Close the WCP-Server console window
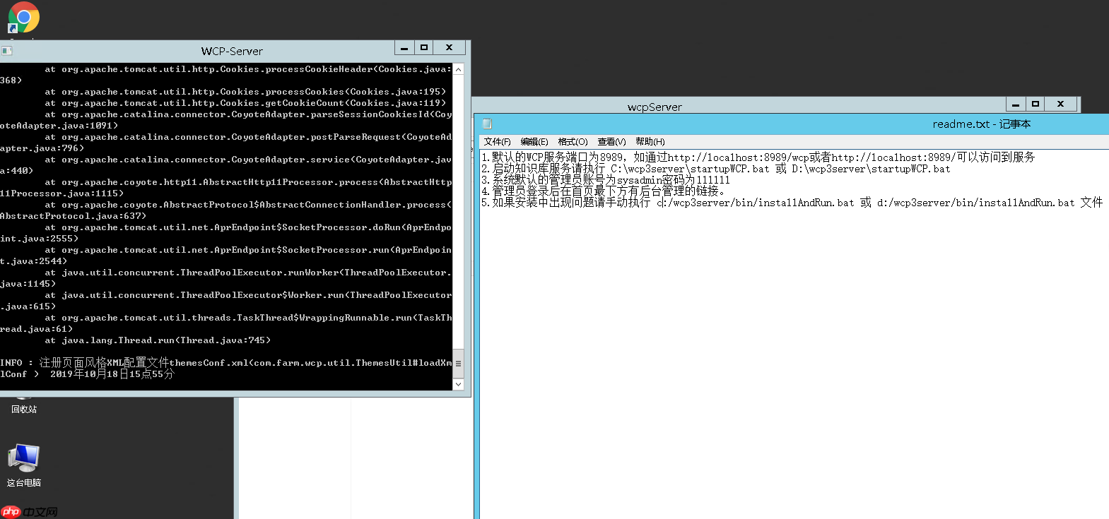Screen dimensions: 1109x519 tap(449, 48)
